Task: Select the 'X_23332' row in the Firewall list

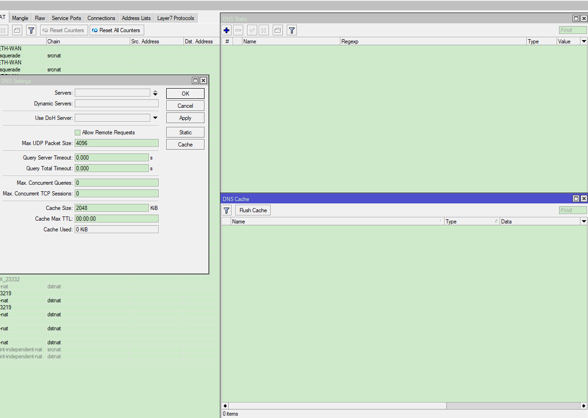Action: 109,279
